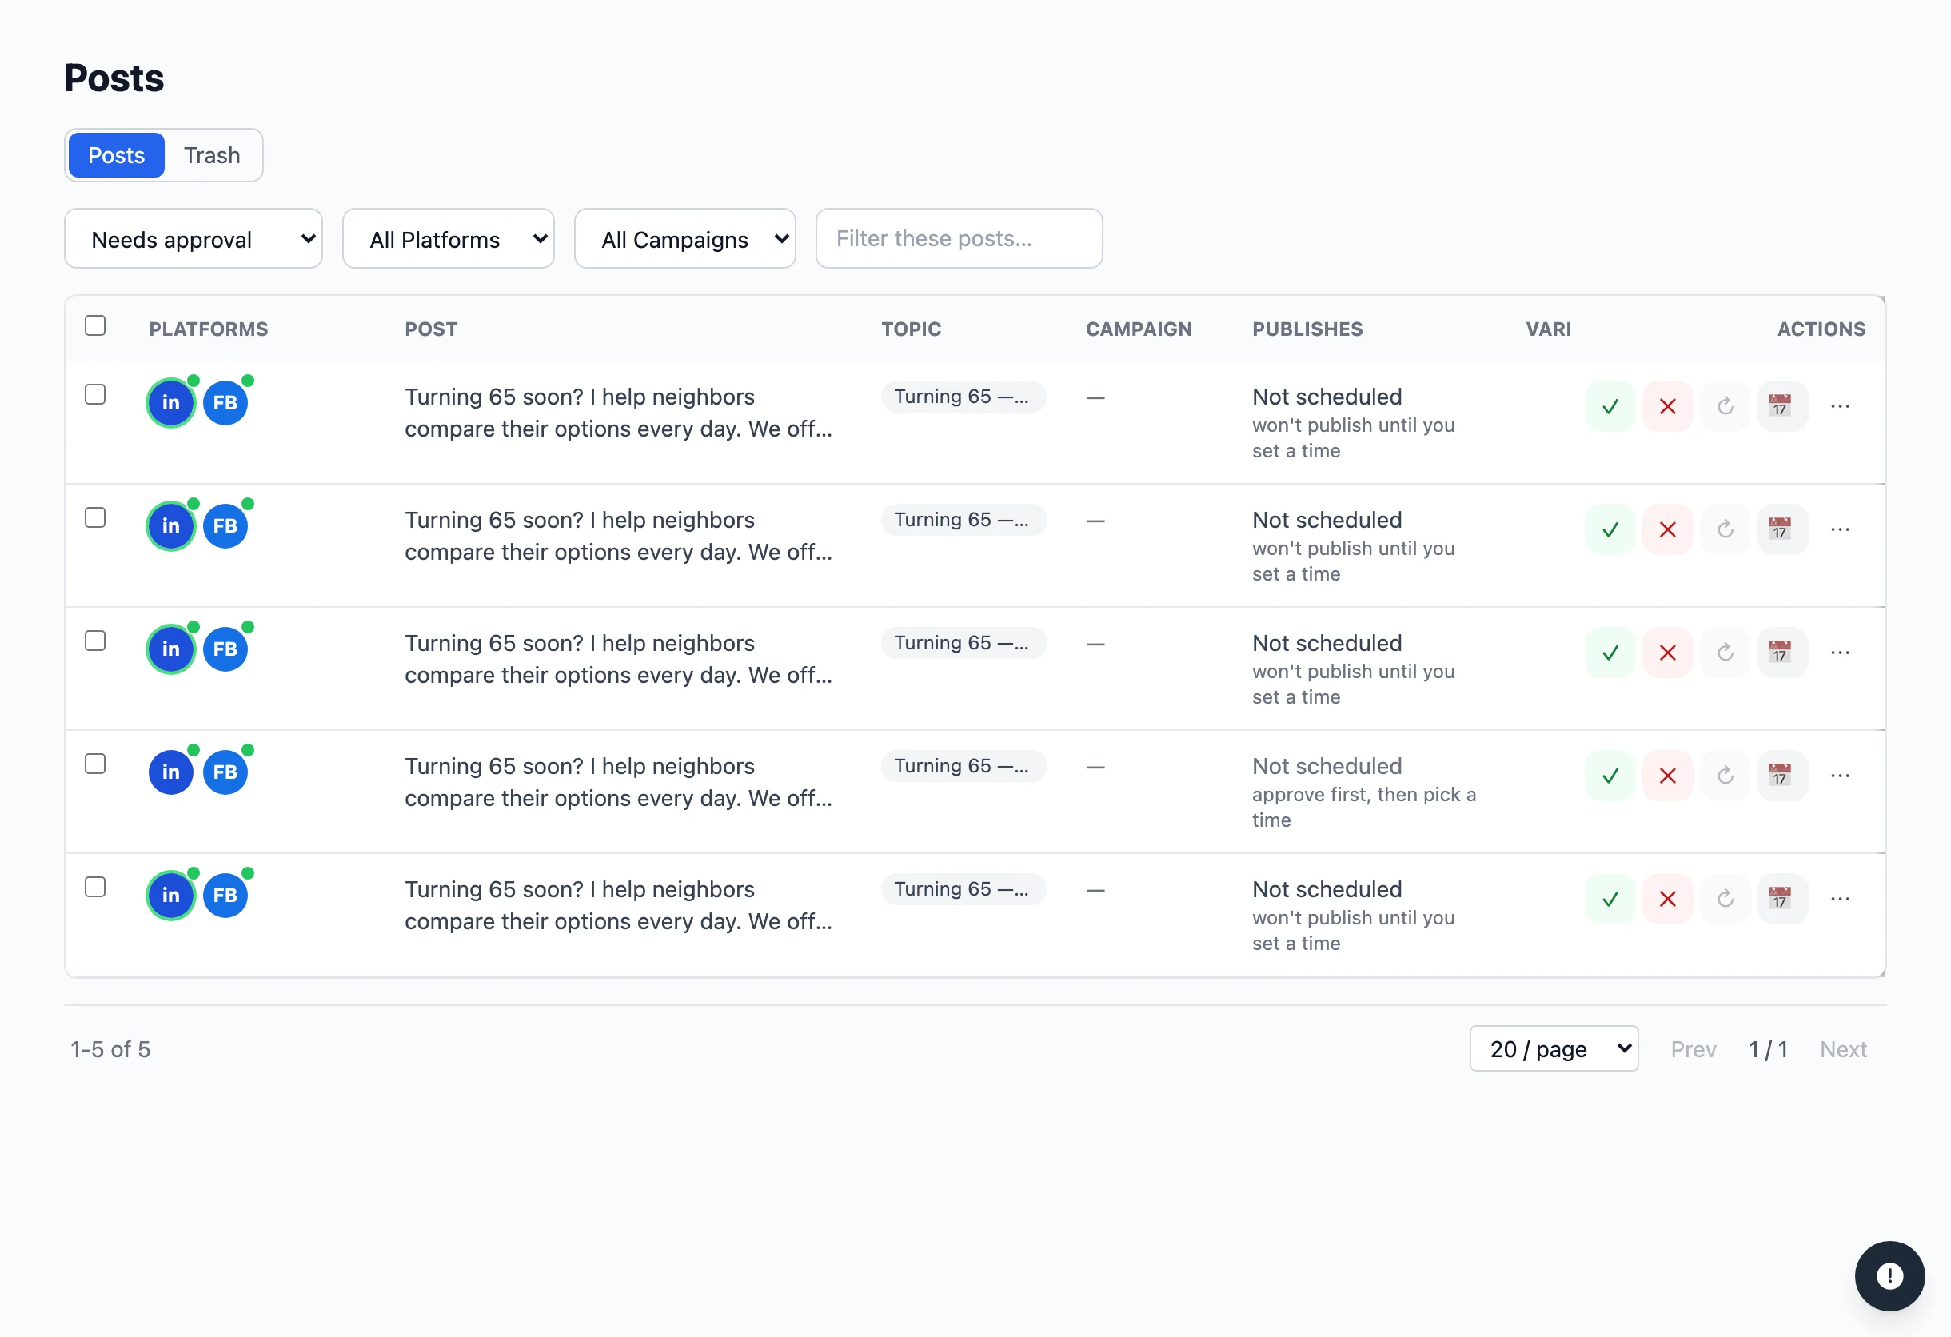Screen dimensions: 1951x1337
Task: Check the third post row's checkbox
Action: pyautogui.click(x=95, y=641)
